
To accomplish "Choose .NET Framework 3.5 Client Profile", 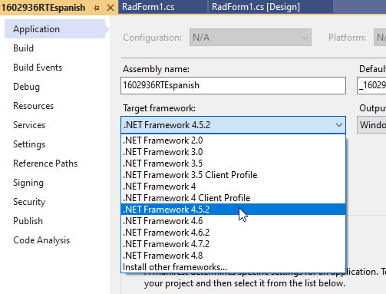I will [233, 175].
